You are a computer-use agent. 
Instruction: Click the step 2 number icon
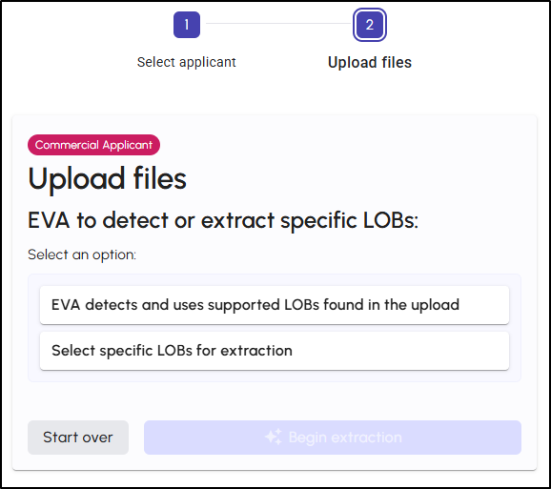(369, 25)
